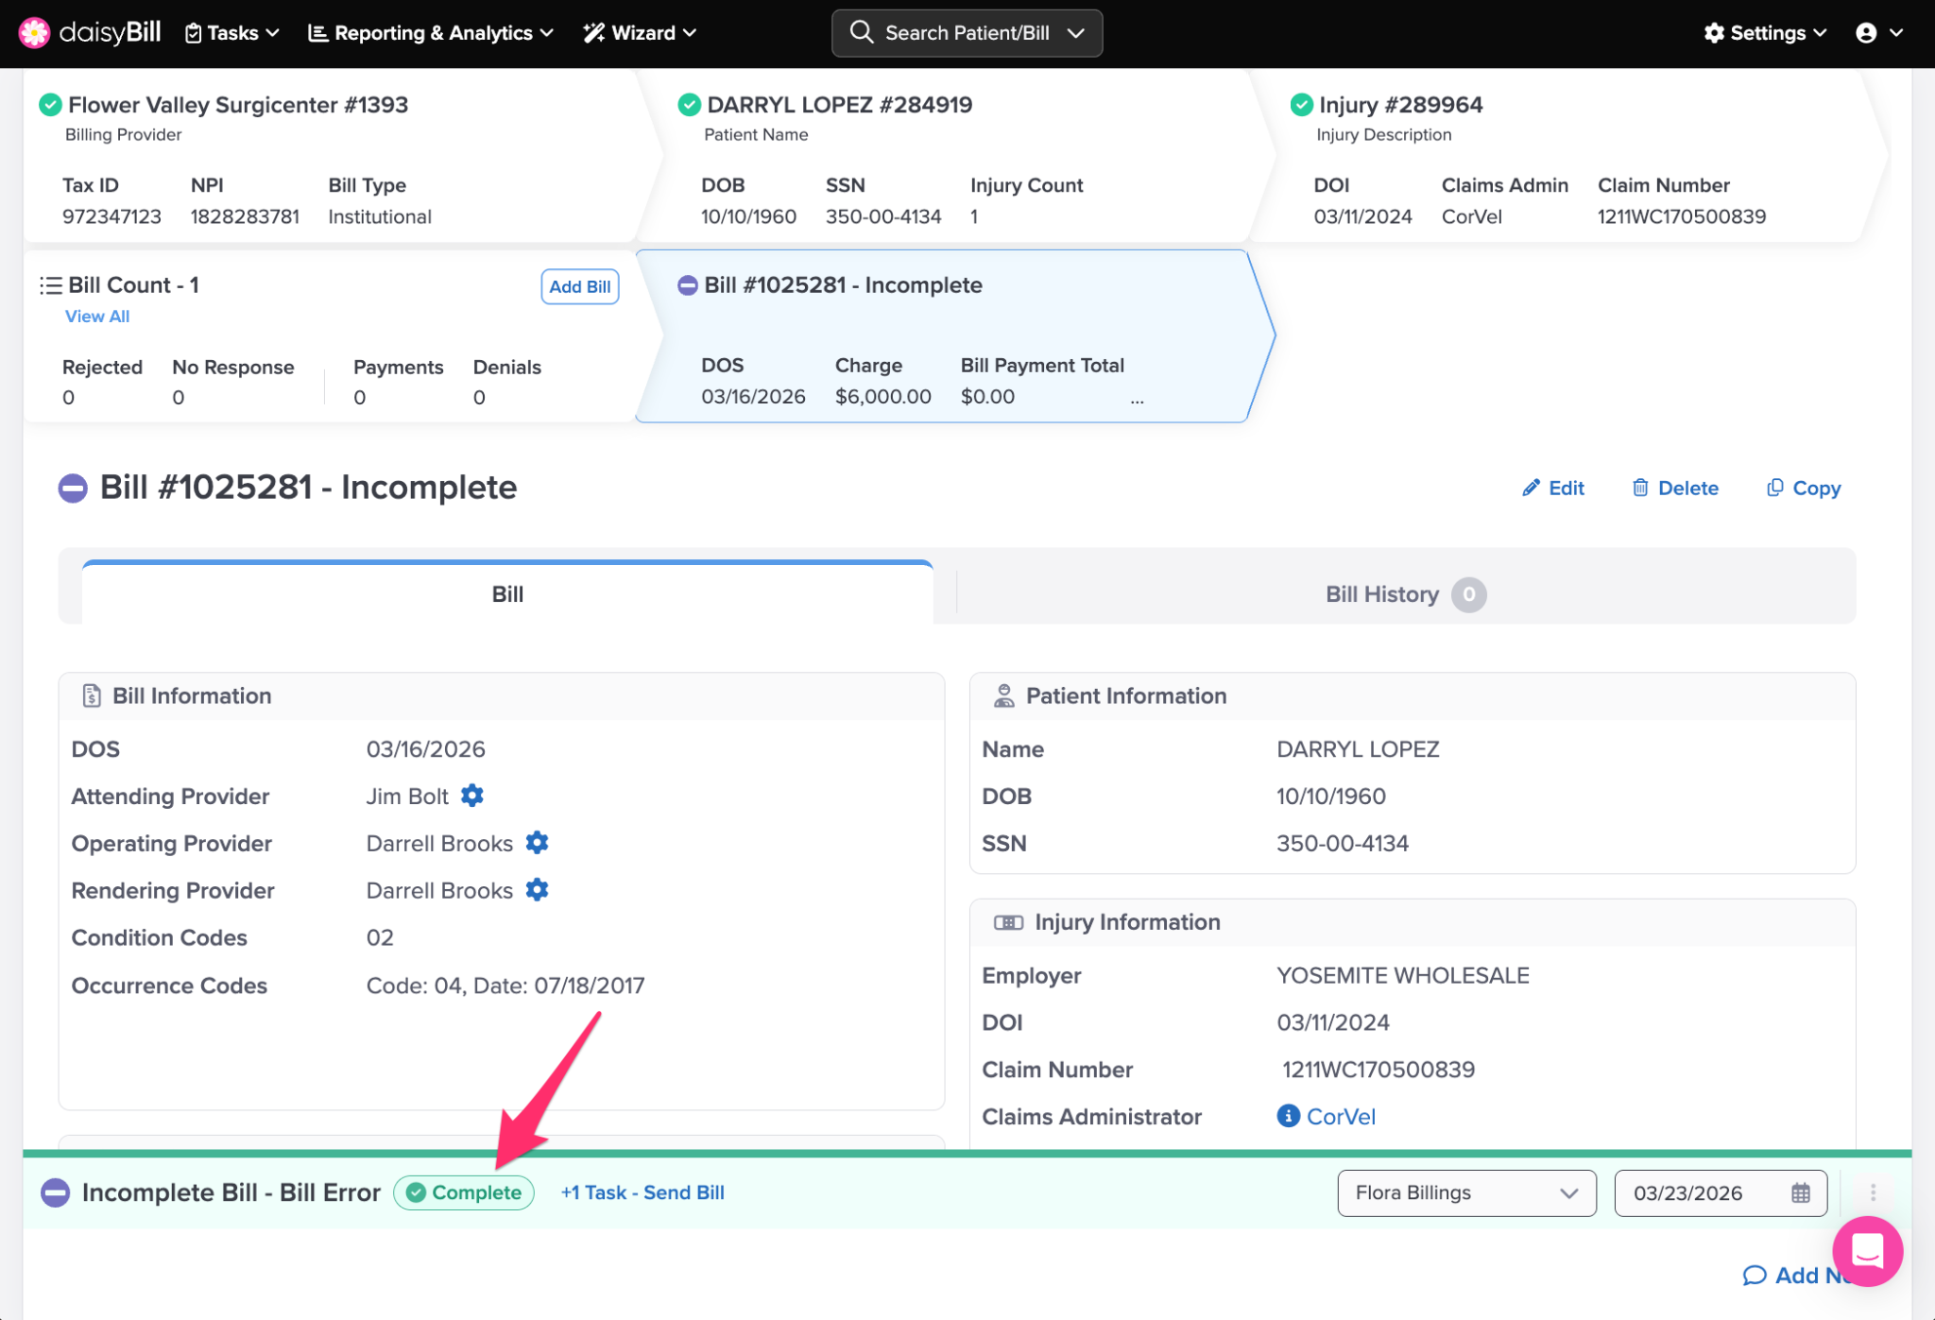Mark task Complete with checkmark button
This screenshot has height=1320, width=1935.
click(464, 1192)
